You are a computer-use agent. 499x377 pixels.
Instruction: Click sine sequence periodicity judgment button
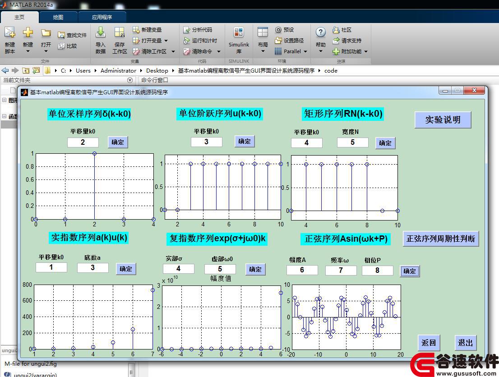pyautogui.click(x=441, y=239)
